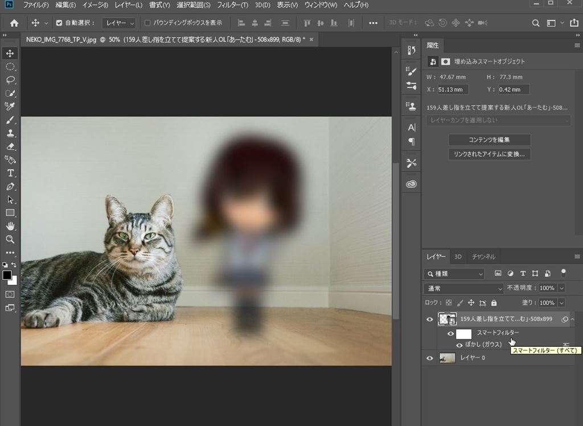Click the コンテンツを編集 button
This screenshot has width=583, height=426.
point(489,140)
